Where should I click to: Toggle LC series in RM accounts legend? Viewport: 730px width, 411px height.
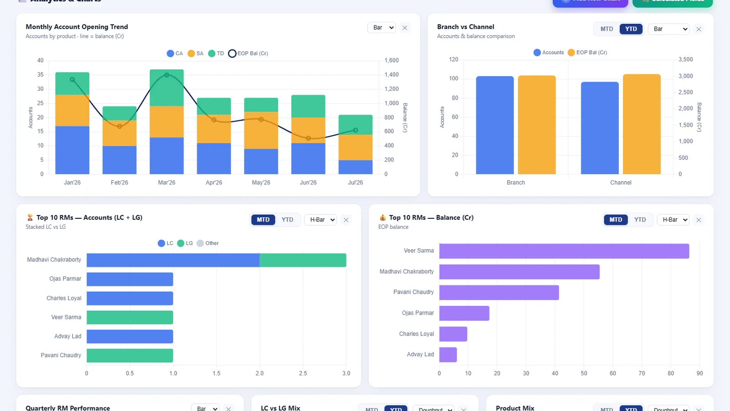point(165,243)
